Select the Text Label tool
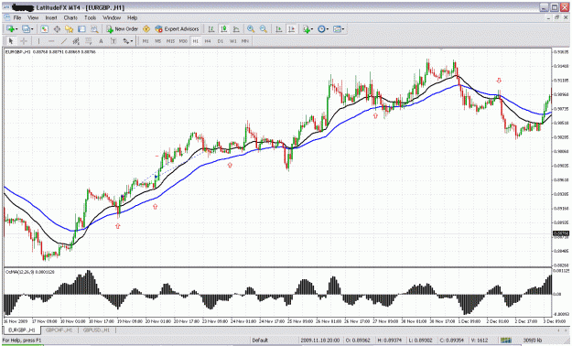The height and width of the screenshot is (346, 572). [113, 41]
